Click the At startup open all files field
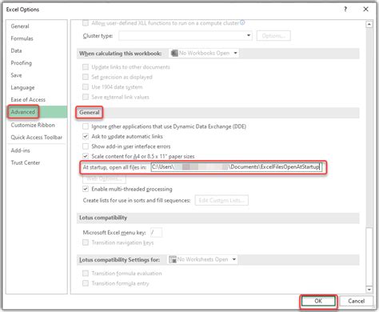This screenshot has height=312, width=379. pyautogui.click(x=236, y=167)
